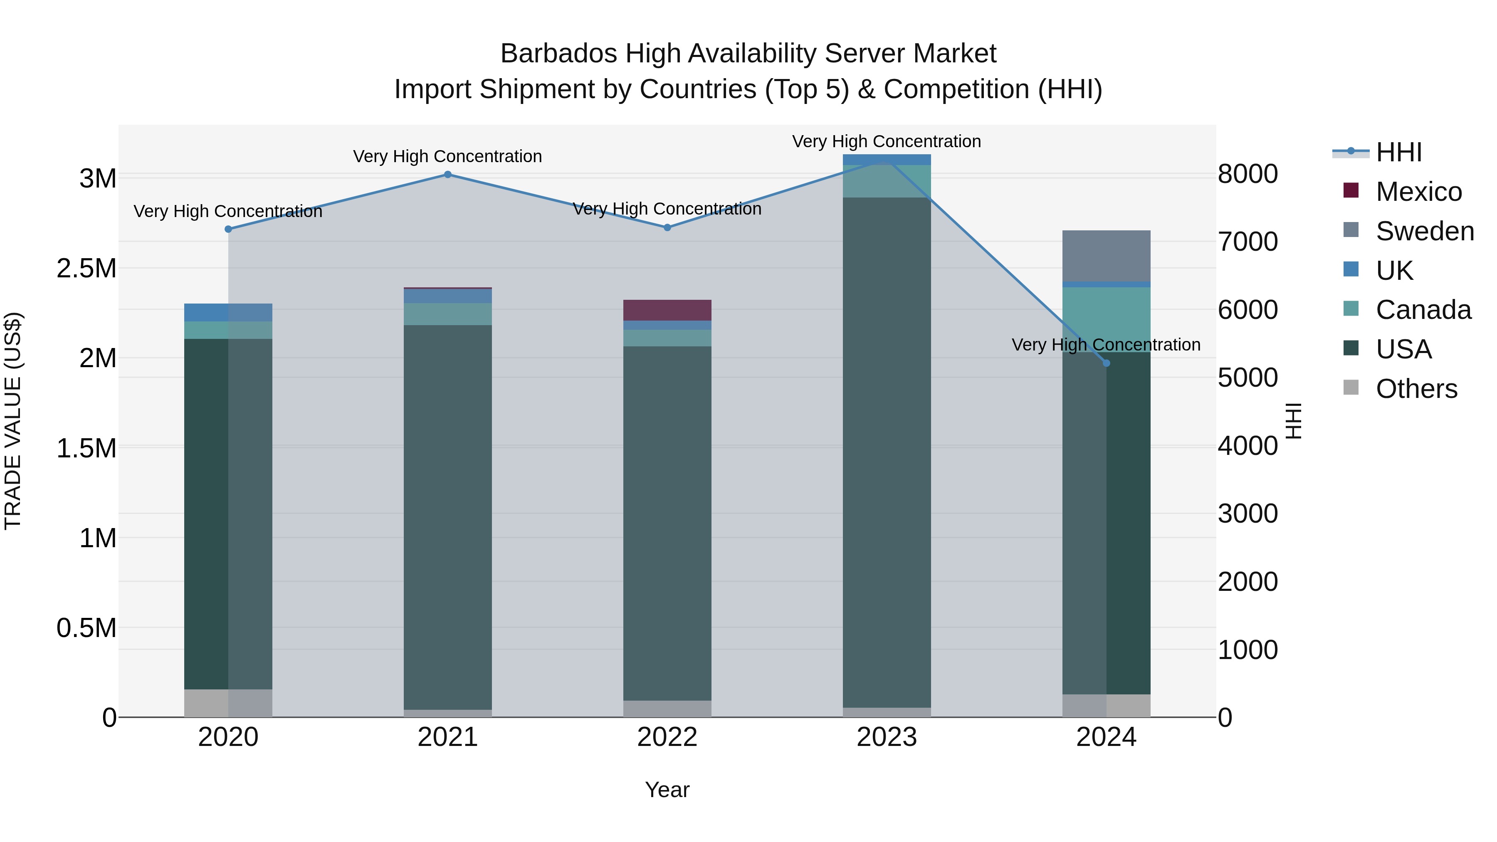Click the Canada teal legend swatch
1497x842 pixels.
tap(1351, 309)
